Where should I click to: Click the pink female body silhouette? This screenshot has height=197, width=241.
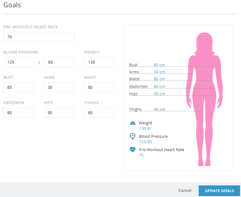[x=204, y=99]
